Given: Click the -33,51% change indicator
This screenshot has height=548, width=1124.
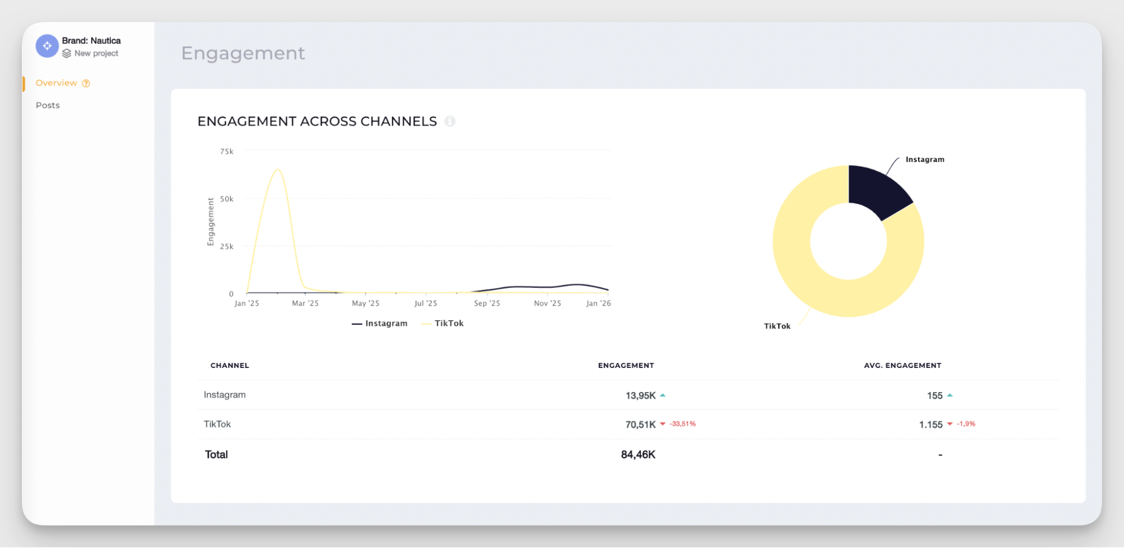Looking at the screenshot, I should (x=682, y=423).
